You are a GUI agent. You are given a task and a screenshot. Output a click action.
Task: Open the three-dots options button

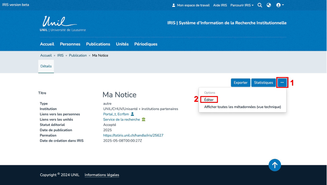coord(282,82)
